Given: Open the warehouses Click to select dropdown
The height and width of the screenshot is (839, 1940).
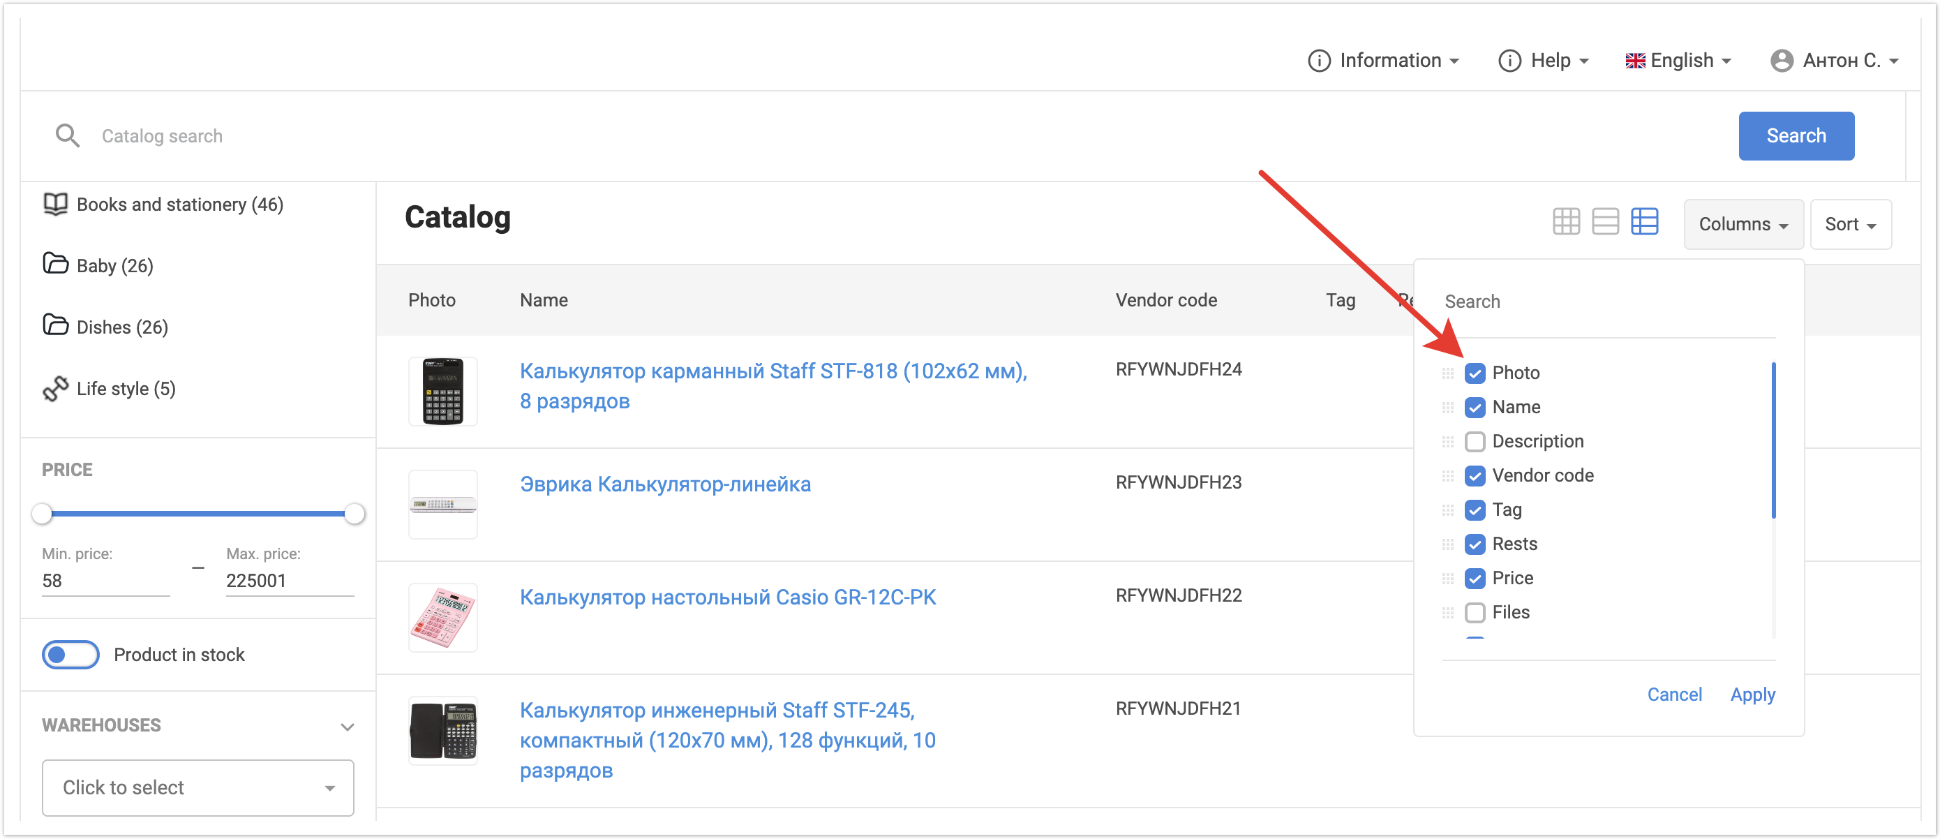Looking at the screenshot, I should (x=197, y=788).
